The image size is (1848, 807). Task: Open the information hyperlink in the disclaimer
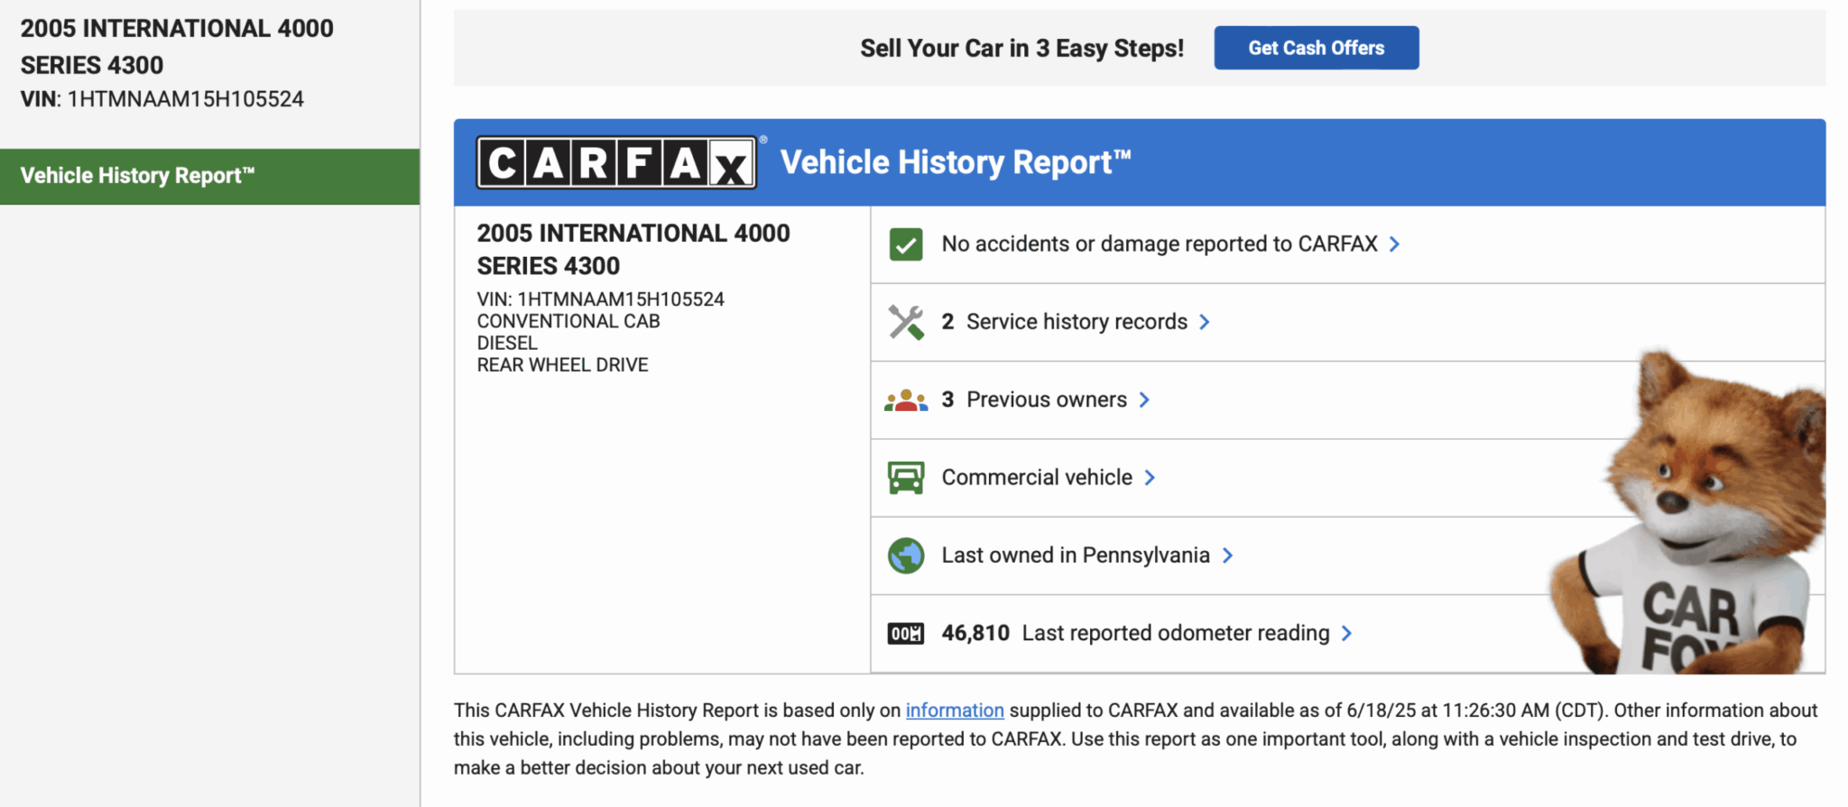[955, 711]
